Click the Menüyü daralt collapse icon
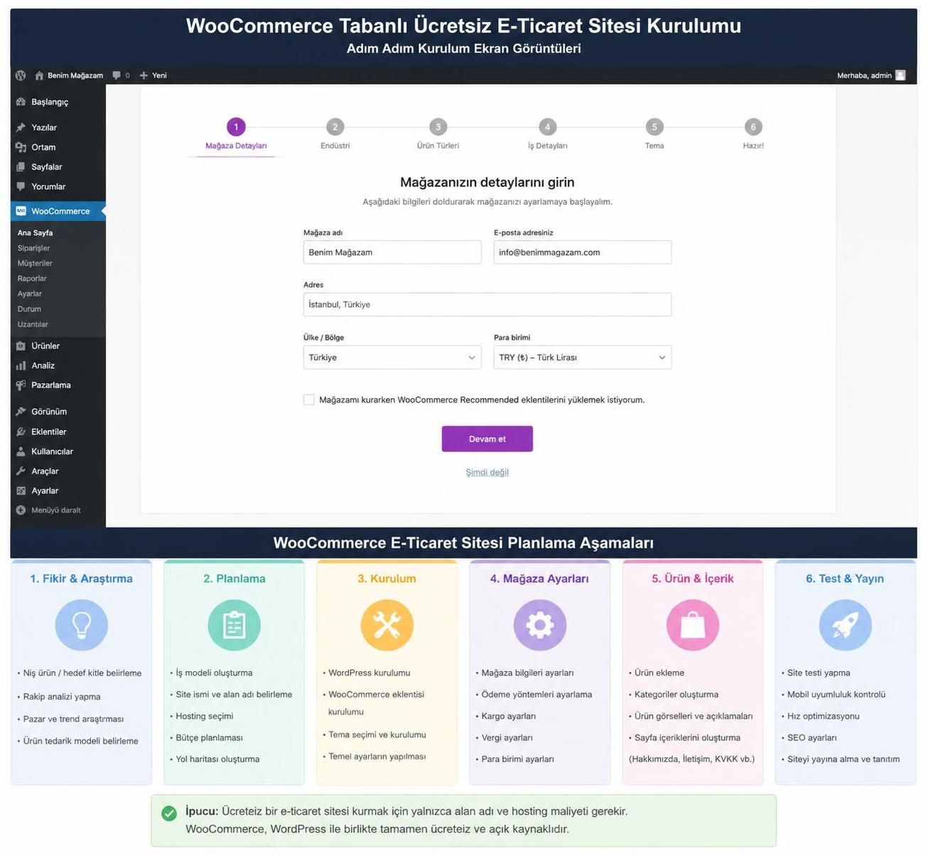Image resolution: width=928 pixels, height=856 pixels. [21, 510]
